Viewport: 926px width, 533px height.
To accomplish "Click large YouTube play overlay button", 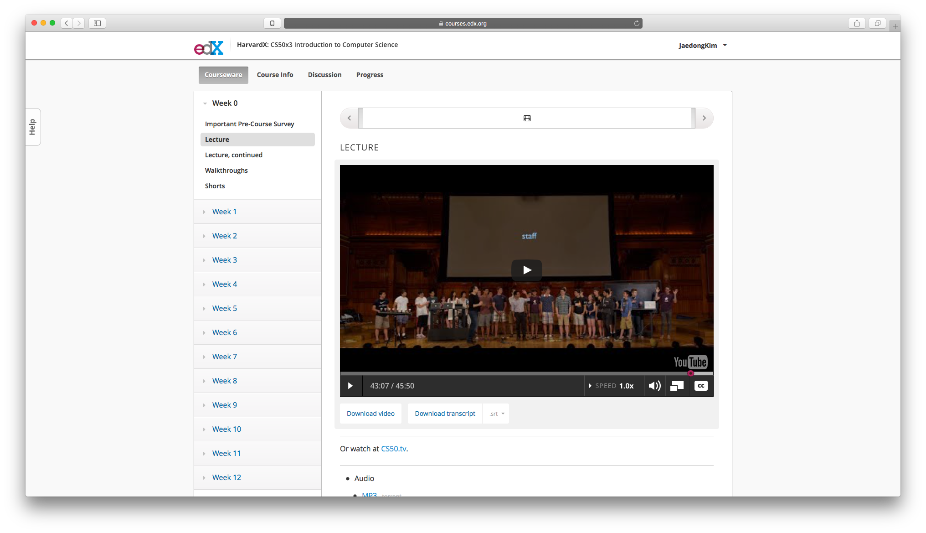I will [x=526, y=270].
